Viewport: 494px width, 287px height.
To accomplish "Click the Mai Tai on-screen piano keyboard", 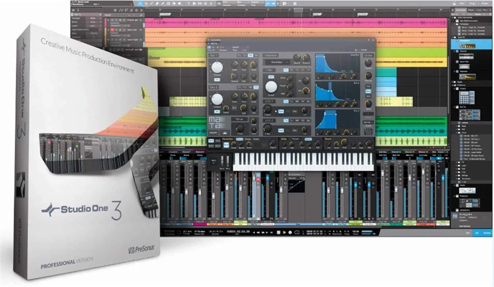I will point(303,162).
